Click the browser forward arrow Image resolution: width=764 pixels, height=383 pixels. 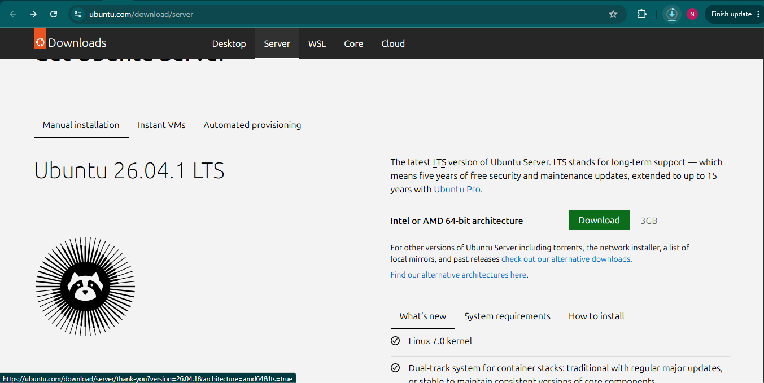(x=33, y=14)
